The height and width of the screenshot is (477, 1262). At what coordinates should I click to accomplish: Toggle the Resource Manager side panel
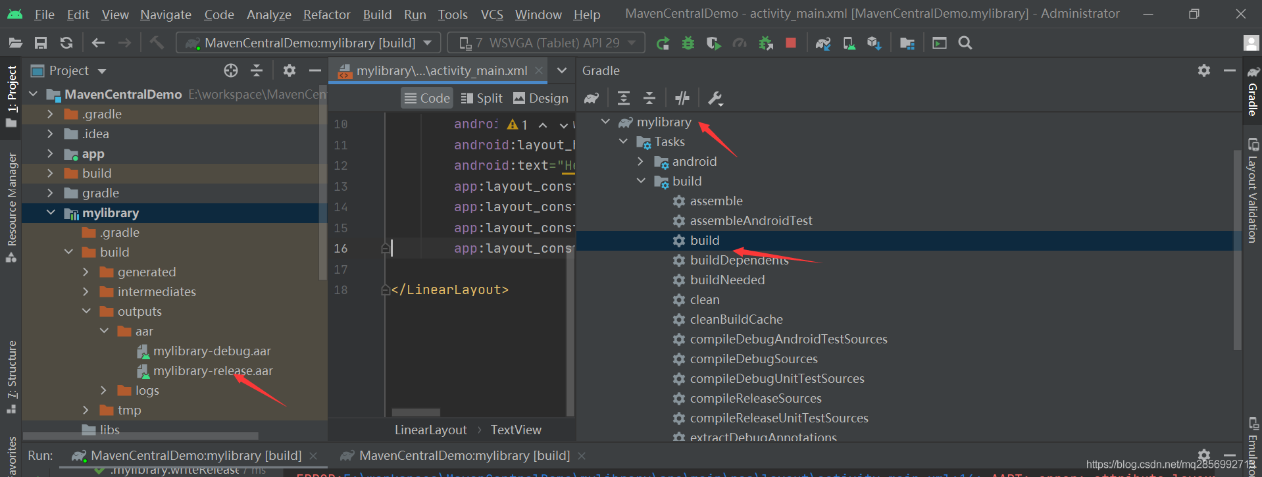pyautogui.click(x=11, y=207)
